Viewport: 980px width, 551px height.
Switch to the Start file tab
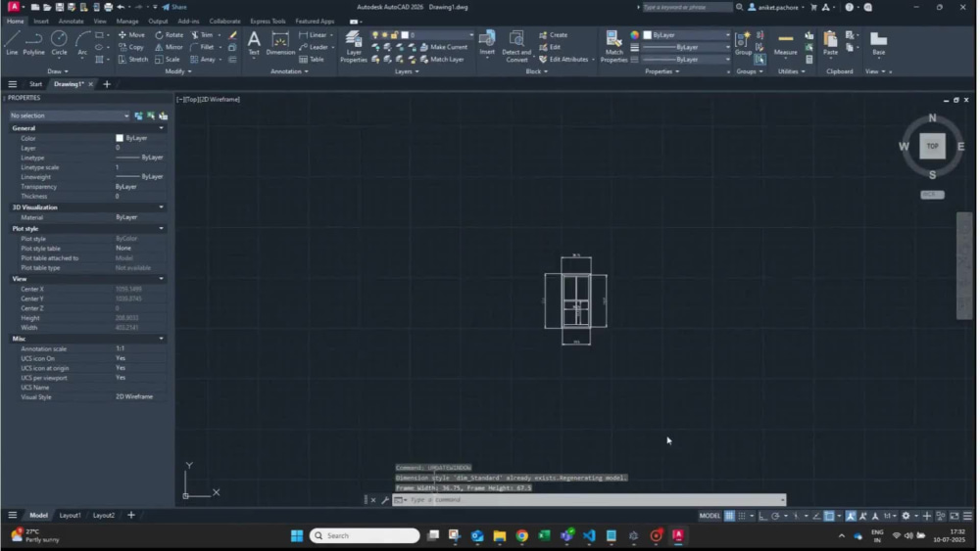(x=35, y=84)
